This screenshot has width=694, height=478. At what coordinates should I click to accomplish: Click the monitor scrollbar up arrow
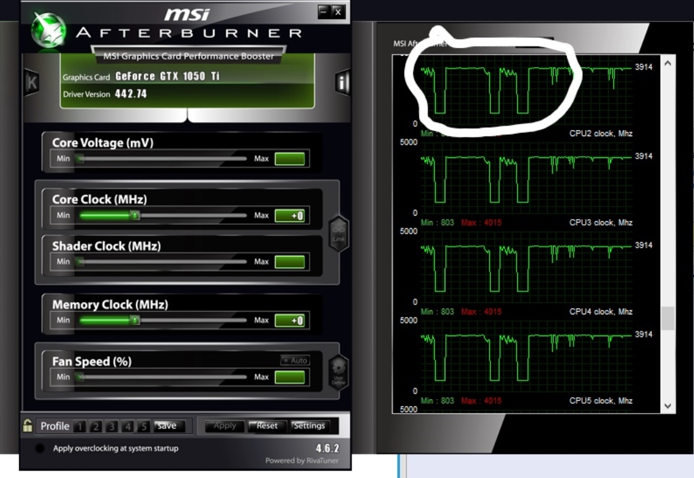click(x=667, y=63)
